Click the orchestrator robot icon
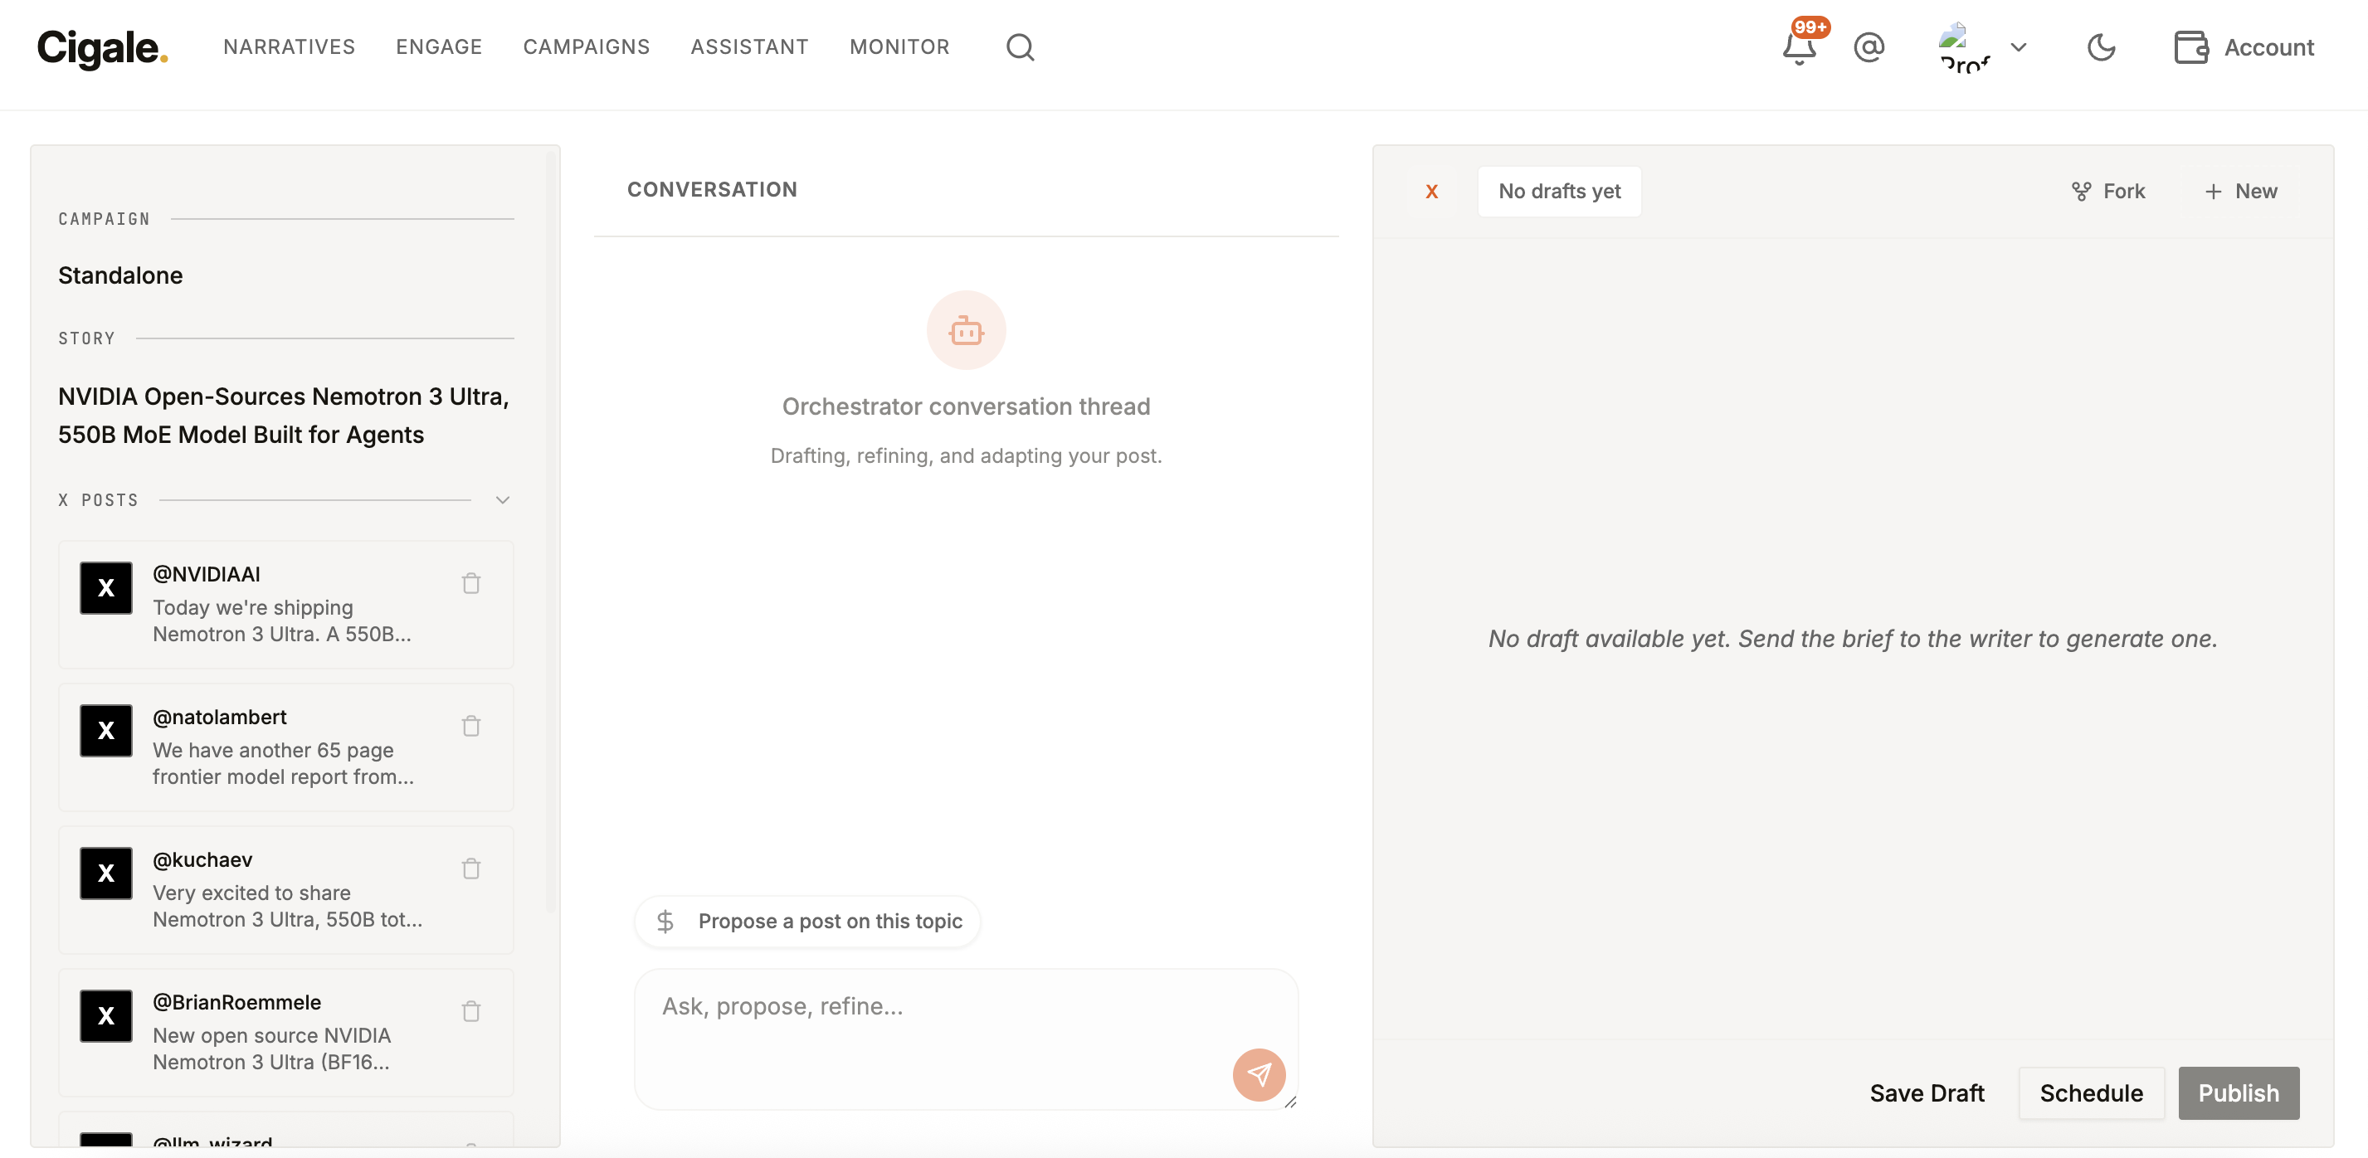This screenshot has width=2368, height=1158. 965,330
